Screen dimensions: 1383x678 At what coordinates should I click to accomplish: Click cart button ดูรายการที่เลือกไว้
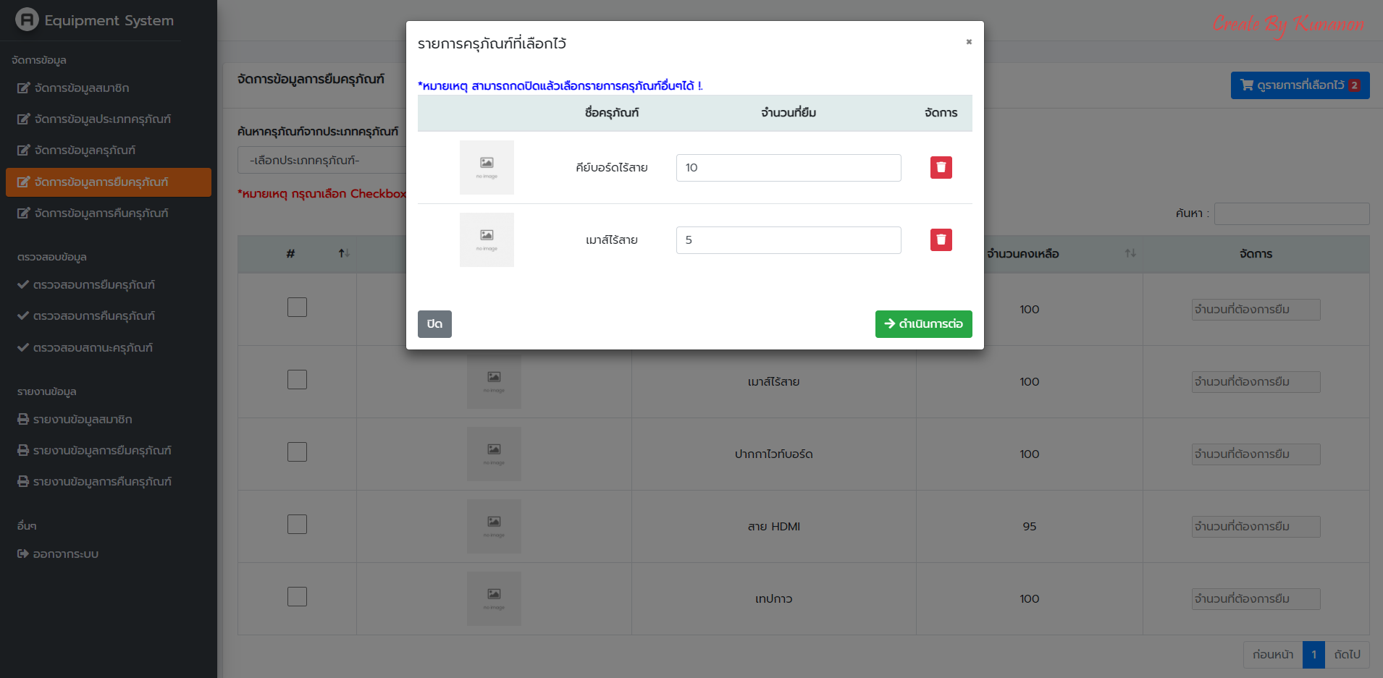1299,85
